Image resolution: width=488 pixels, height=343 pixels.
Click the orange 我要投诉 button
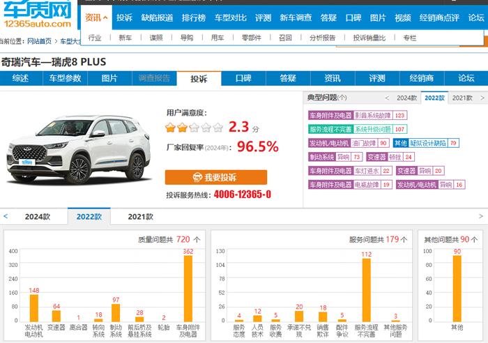click(216, 177)
